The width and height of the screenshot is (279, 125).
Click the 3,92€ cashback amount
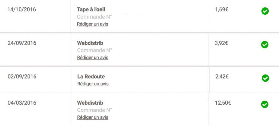[x=221, y=43]
